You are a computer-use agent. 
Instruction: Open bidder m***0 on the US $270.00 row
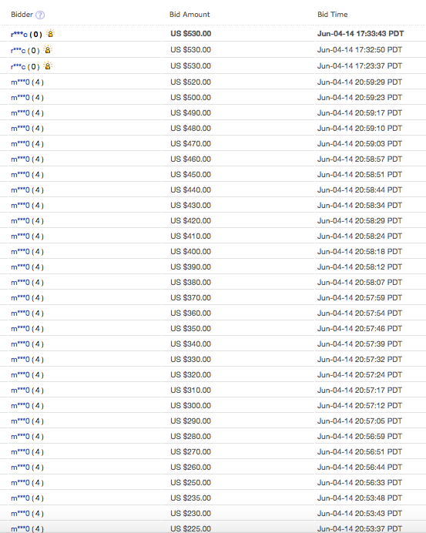(20, 452)
